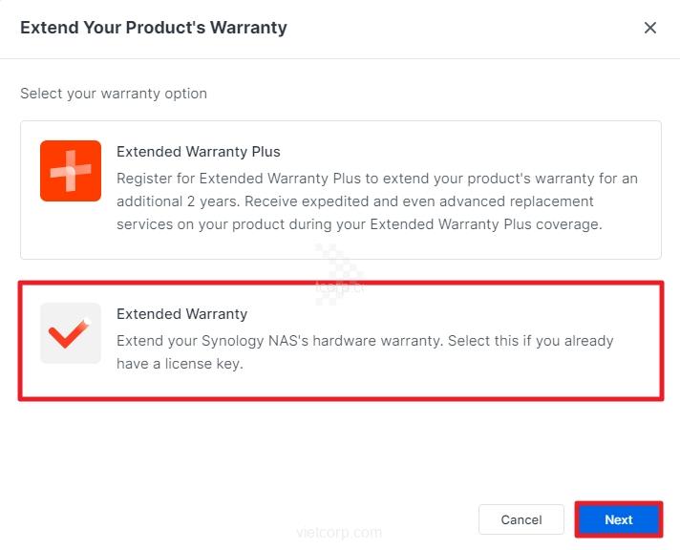Image resolution: width=680 pixels, height=550 pixels.
Task: Click the orange plus Extended Warranty Plus icon
Action: (x=71, y=171)
